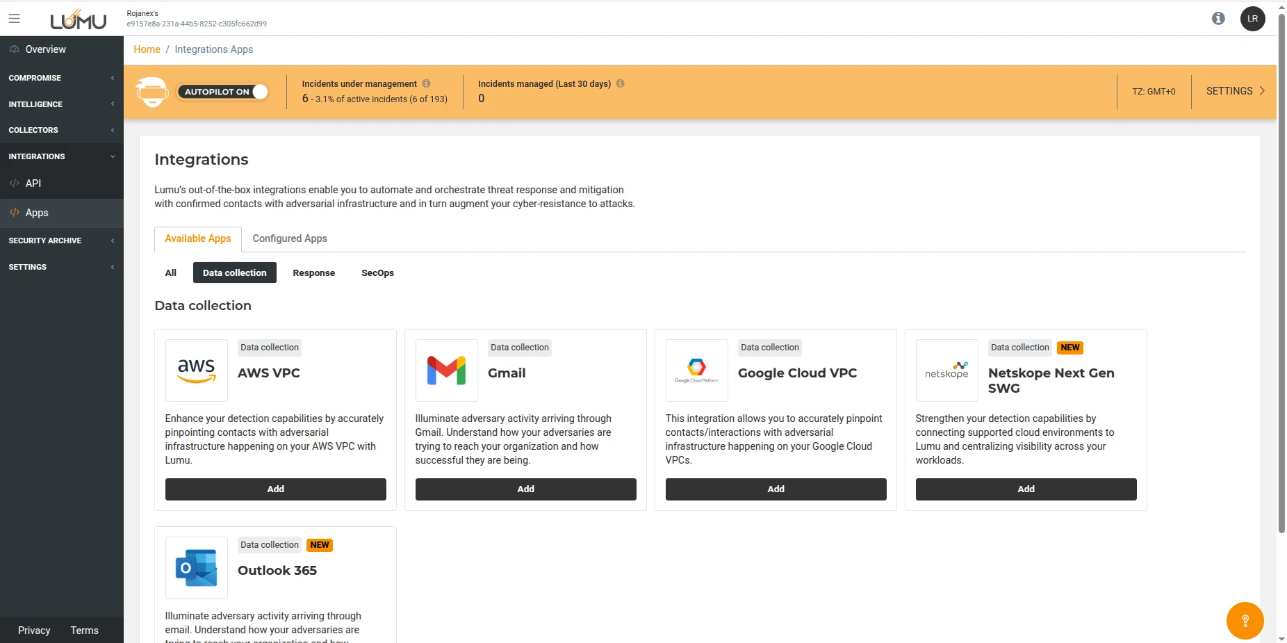Click the Lumu logo
The image size is (1287, 643).
click(x=78, y=19)
